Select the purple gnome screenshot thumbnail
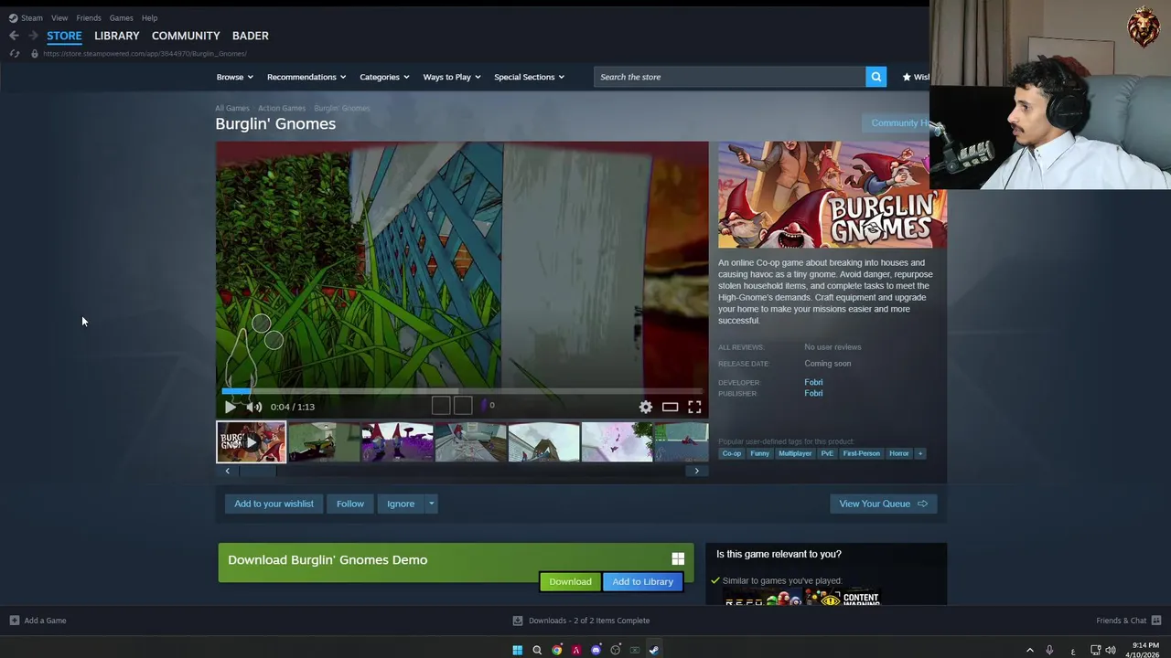 (397, 442)
